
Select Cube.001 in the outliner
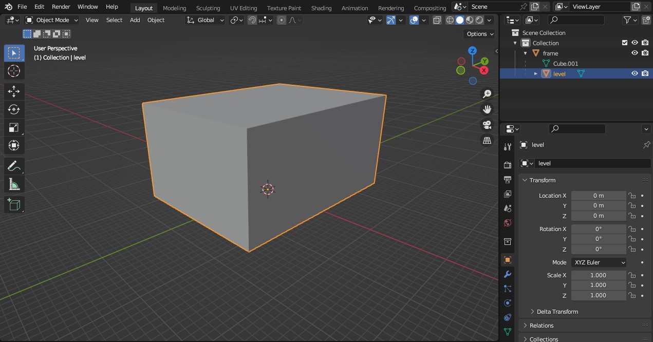click(565, 64)
